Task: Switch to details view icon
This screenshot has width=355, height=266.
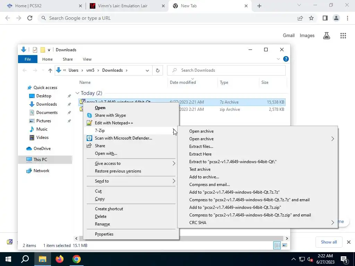Action: click(x=277, y=246)
